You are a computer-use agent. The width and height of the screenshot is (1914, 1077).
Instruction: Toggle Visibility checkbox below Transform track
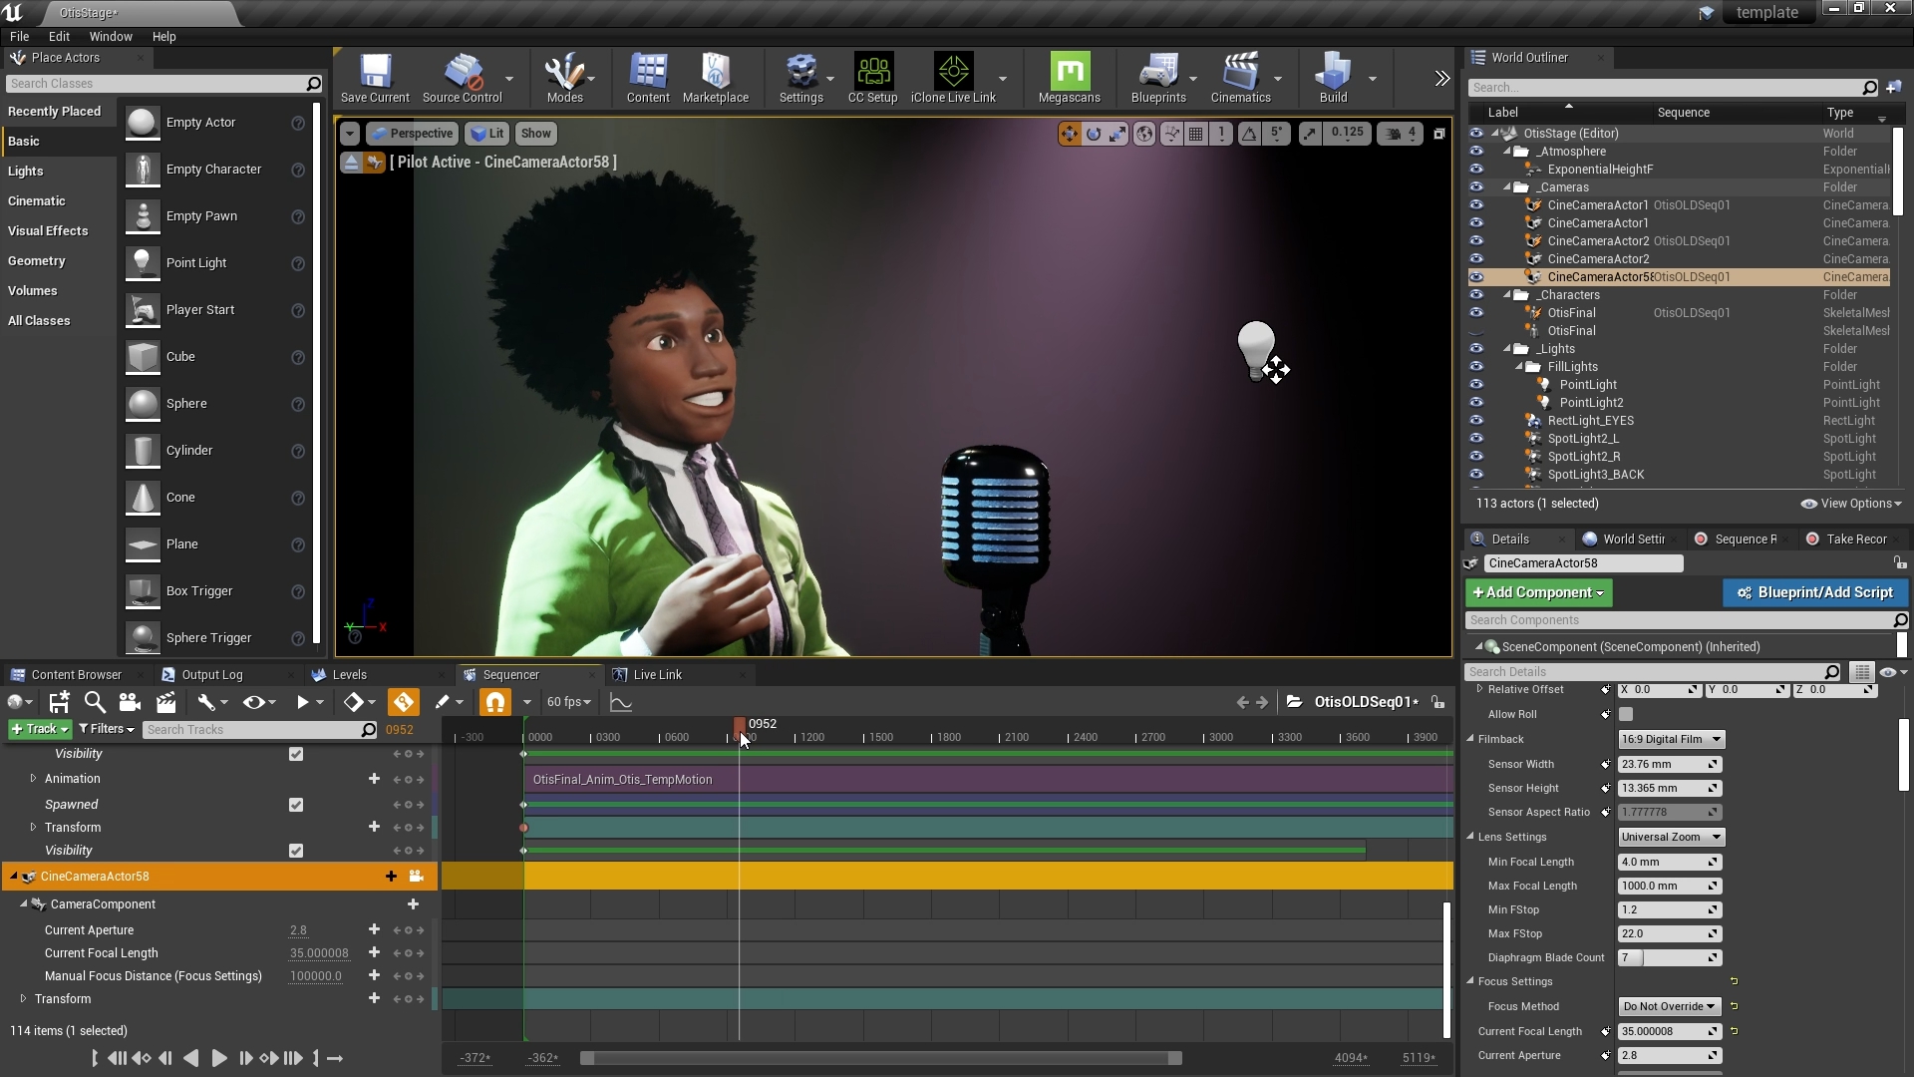tap(296, 851)
